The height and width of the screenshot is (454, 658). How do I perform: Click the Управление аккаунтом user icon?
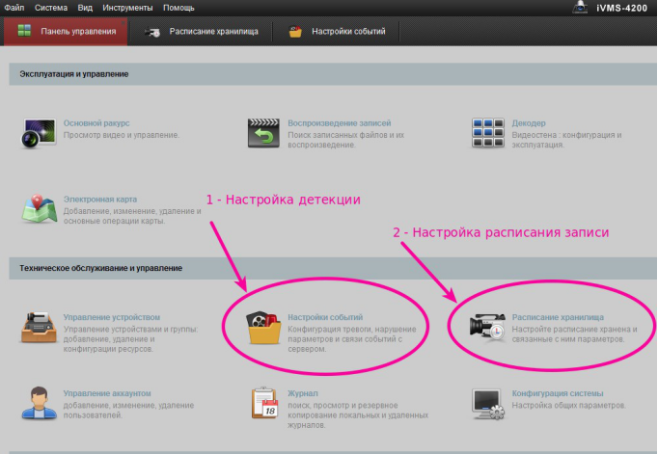pos(39,403)
